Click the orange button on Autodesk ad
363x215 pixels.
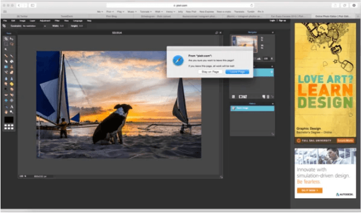[310, 190]
